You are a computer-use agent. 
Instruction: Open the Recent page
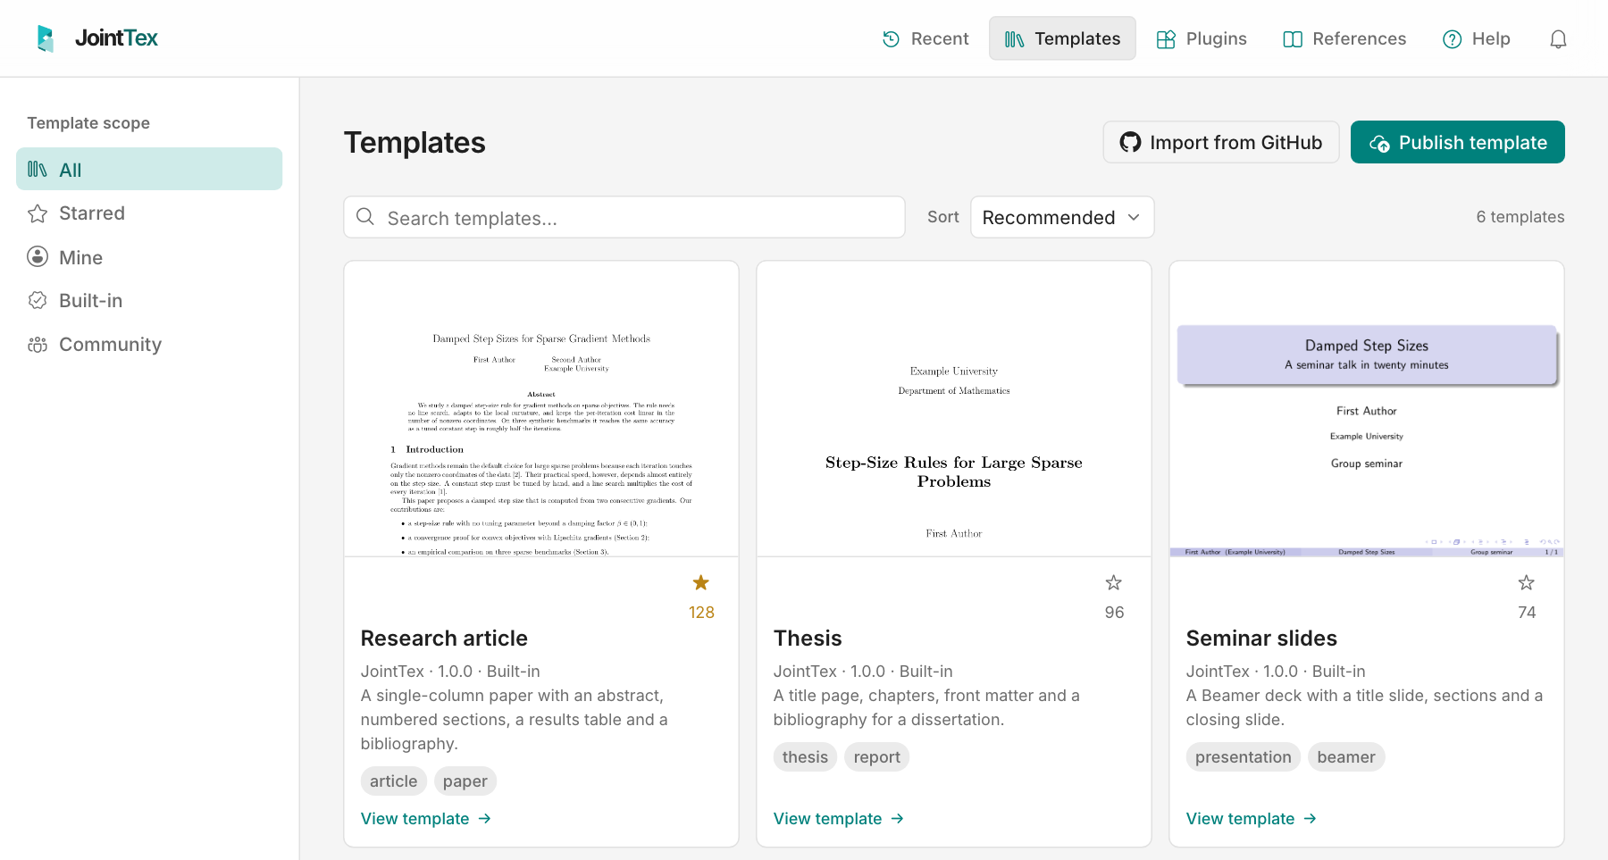click(925, 38)
